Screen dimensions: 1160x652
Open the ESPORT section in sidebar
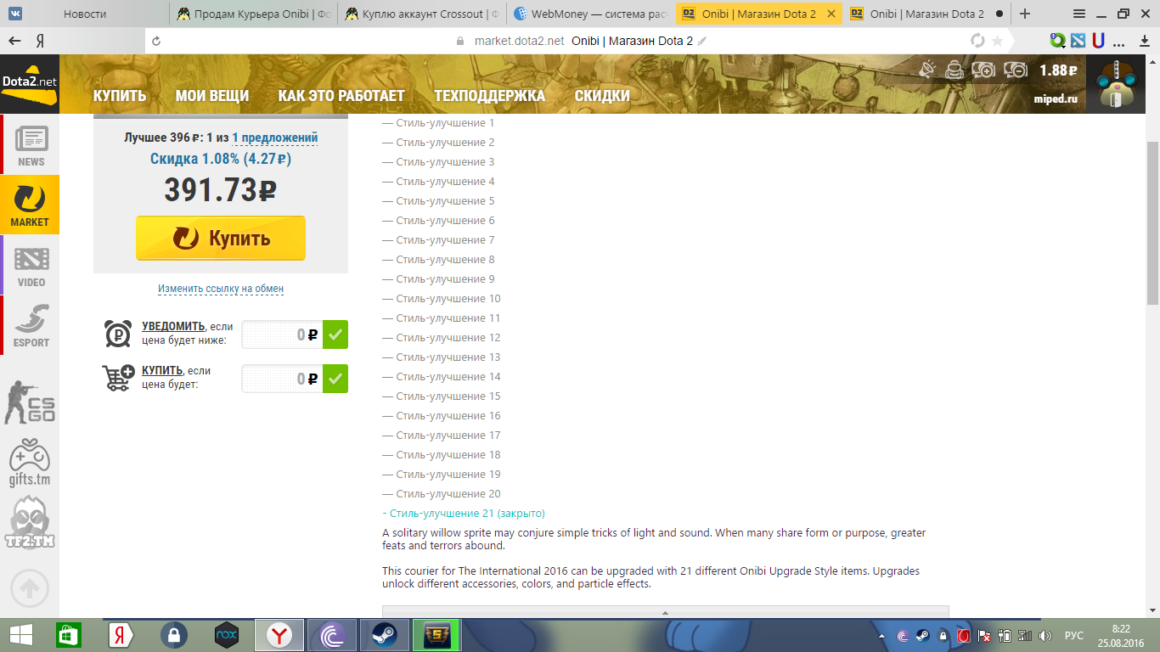click(31, 326)
